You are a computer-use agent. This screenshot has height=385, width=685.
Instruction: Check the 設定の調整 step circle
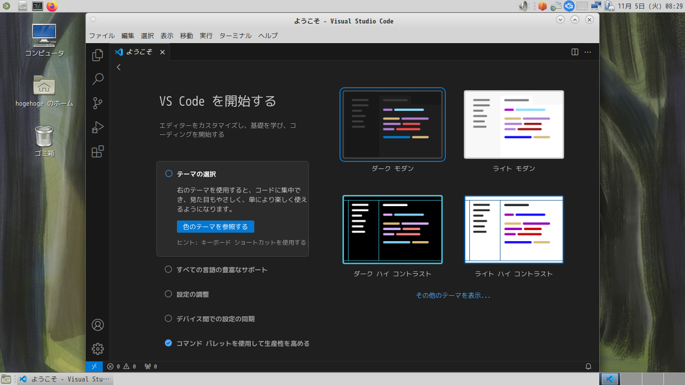click(x=168, y=294)
